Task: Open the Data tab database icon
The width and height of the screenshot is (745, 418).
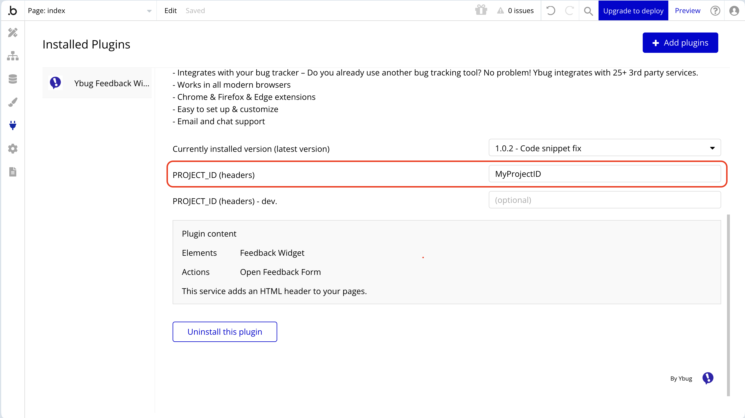Action: (13, 79)
